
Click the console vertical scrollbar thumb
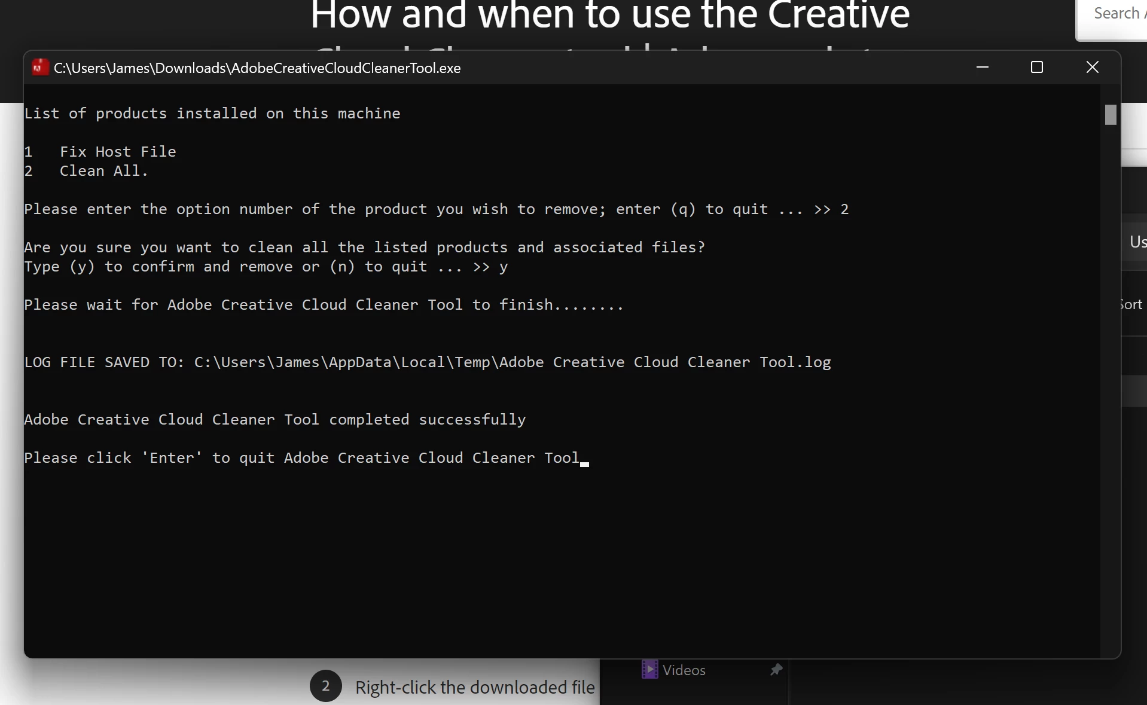click(1111, 115)
